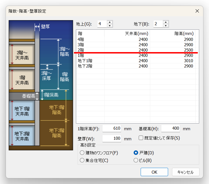Image resolution: width=209 pixels, height=184 pixels.
Task: Increase the 地上(G) floor count spinner
Action: [110, 22]
